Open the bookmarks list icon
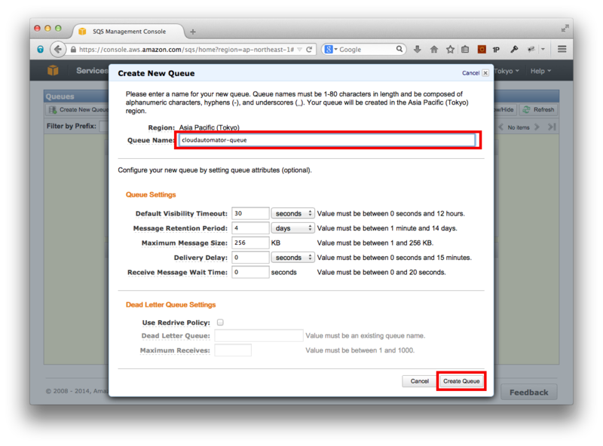The image size is (603, 446). point(465,49)
